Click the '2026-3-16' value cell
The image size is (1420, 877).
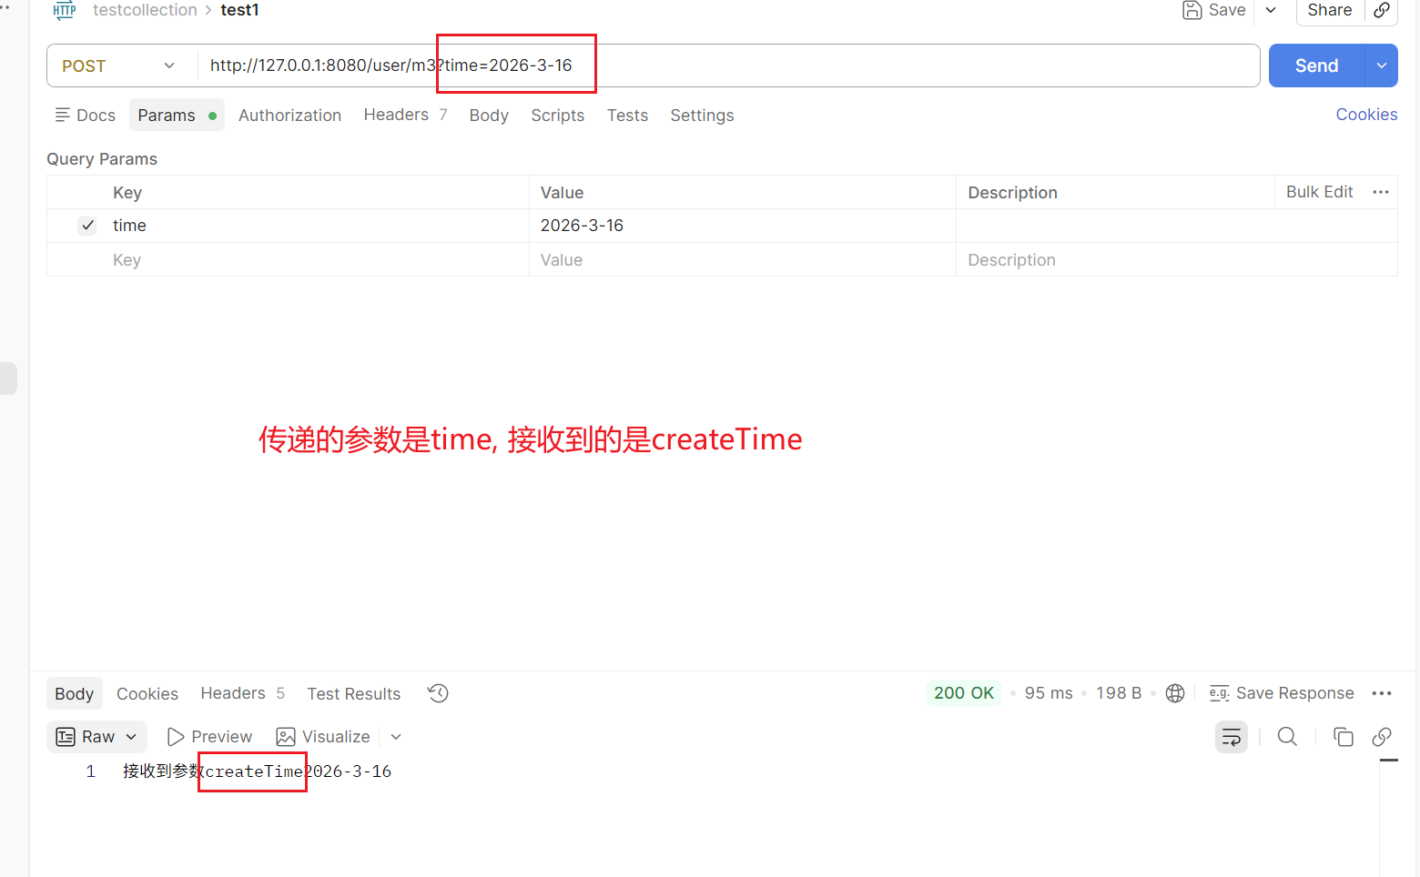click(742, 226)
